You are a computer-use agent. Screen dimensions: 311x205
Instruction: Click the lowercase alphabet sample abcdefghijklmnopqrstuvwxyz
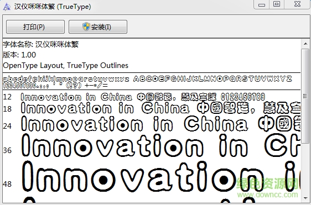click(x=66, y=79)
